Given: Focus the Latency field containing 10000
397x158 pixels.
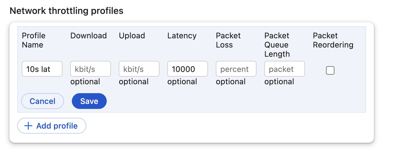Looking at the screenshot, I should 187,69.
